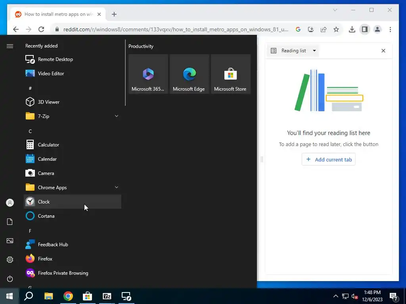Open the Chrome profile avatar
The height and width of the screenshot is (304, 406).
[377, 29]
